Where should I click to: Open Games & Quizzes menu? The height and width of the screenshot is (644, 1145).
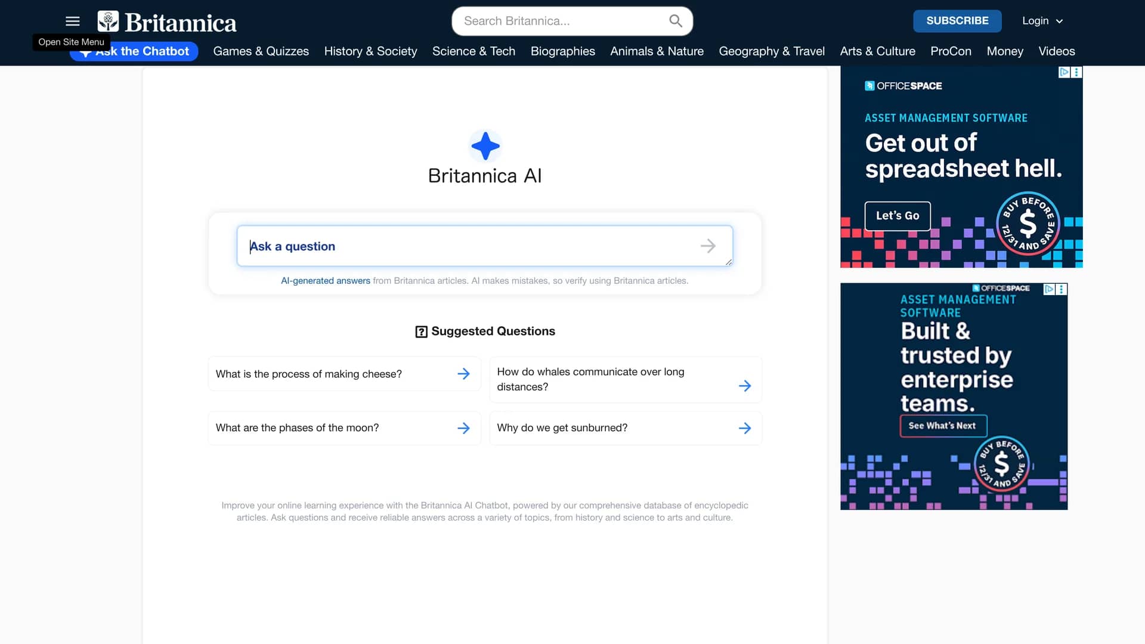[261, 51]
